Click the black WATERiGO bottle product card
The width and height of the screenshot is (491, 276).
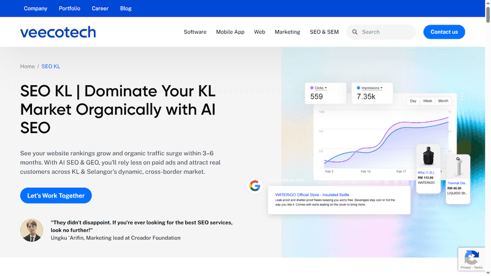click(429, 169)
